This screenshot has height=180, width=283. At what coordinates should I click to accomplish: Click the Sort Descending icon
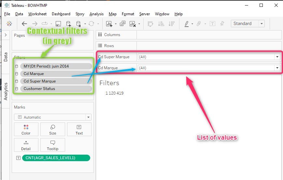171,24
